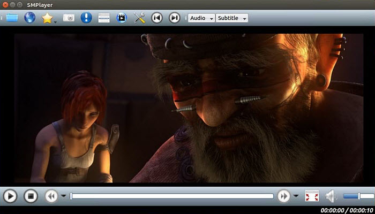Stop playback with the Stop button
This screenshot has width=375, height=214.
point(31,196)
